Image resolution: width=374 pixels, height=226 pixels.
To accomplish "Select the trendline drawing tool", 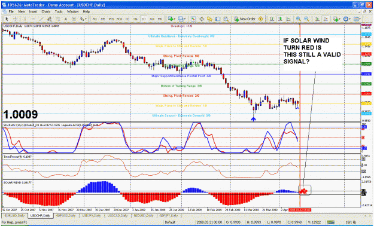I will tap(41, 19).
